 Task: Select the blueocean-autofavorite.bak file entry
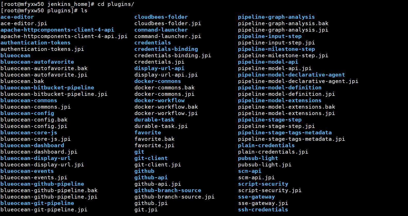pos(44,68)
